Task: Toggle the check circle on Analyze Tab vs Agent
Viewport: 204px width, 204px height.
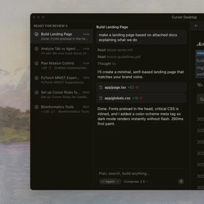Action: coord(36,49)
